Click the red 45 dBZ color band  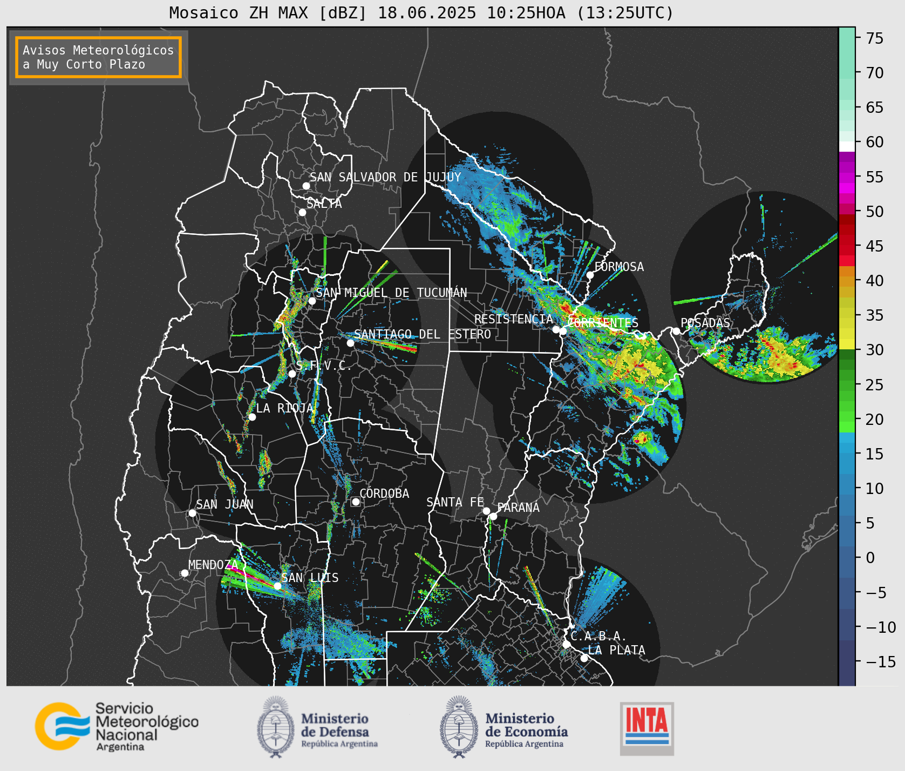(847, 250)
